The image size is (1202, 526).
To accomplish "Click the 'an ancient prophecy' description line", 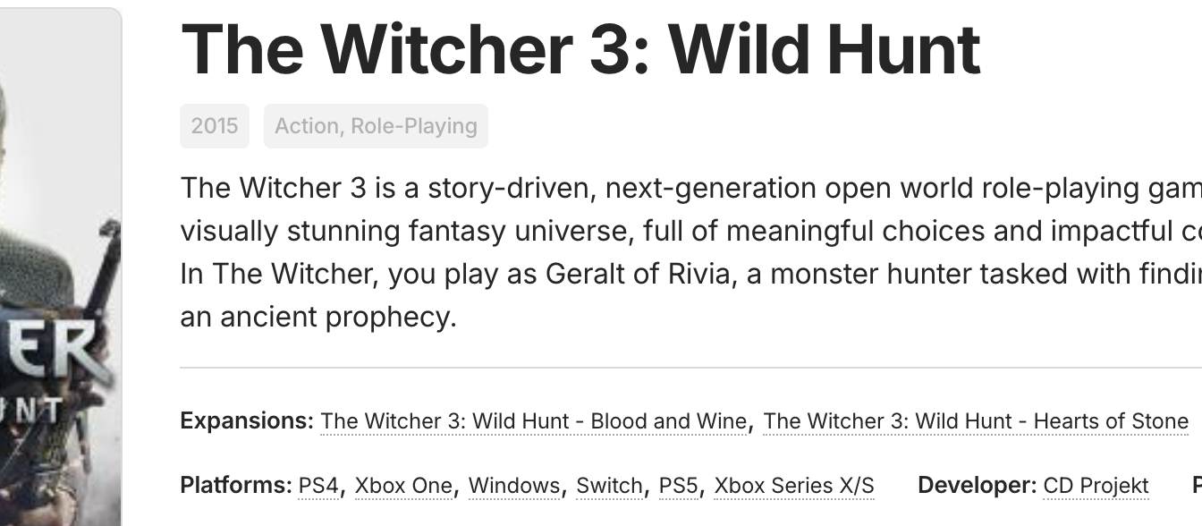I will [318, 318].
